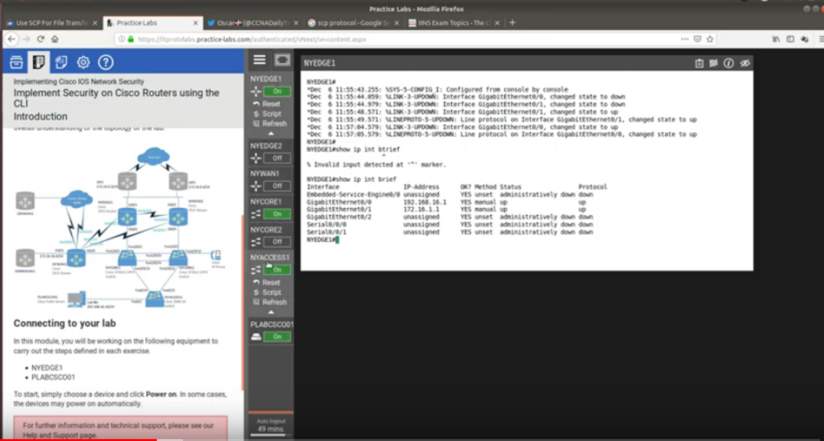Click the clipboard icon above the NYEDGE1 console
This screenshot has width=824, height=441.
click(x=699, y=62)
